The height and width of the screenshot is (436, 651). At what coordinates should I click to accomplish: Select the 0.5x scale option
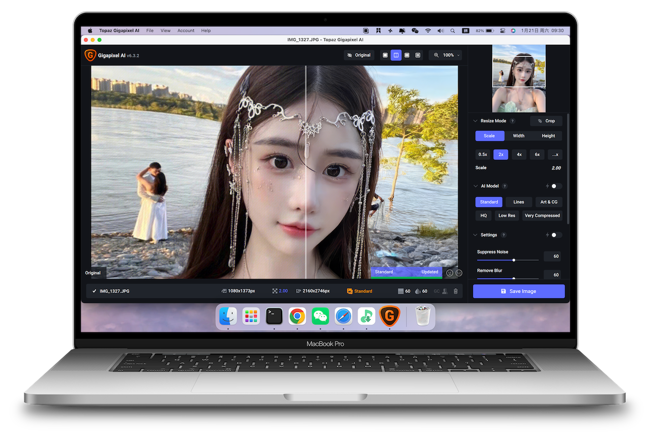tap(483, 154)
